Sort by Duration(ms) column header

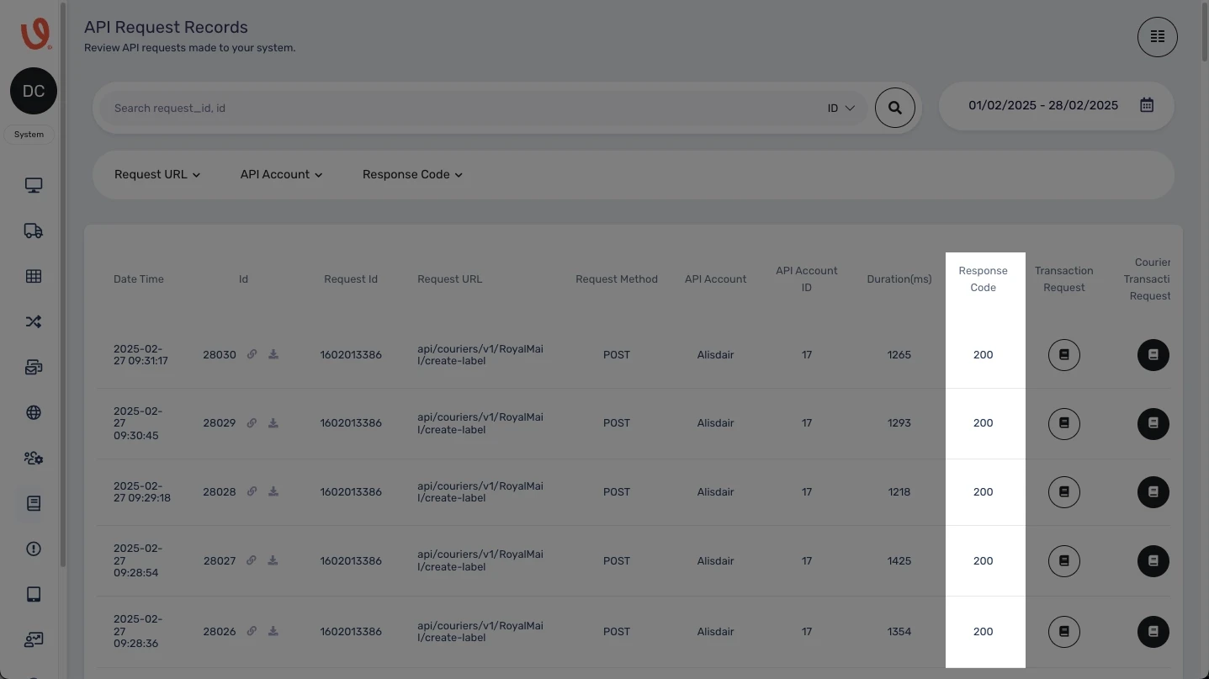pos(899,279)
